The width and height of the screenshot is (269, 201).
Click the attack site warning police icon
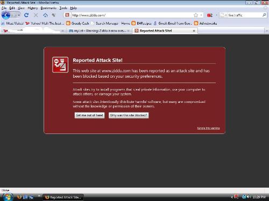coord(60,65)
